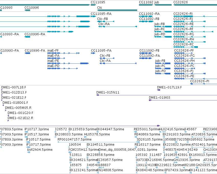
Task: Select the Clic gene label
Action: point(100,8)
